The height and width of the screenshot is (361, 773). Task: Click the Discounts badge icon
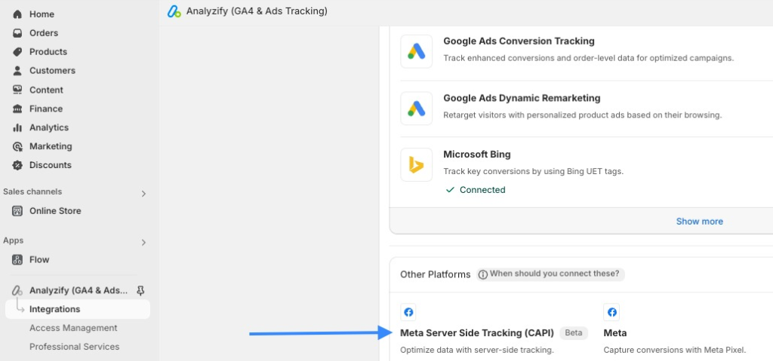click(x=17, y=165)
